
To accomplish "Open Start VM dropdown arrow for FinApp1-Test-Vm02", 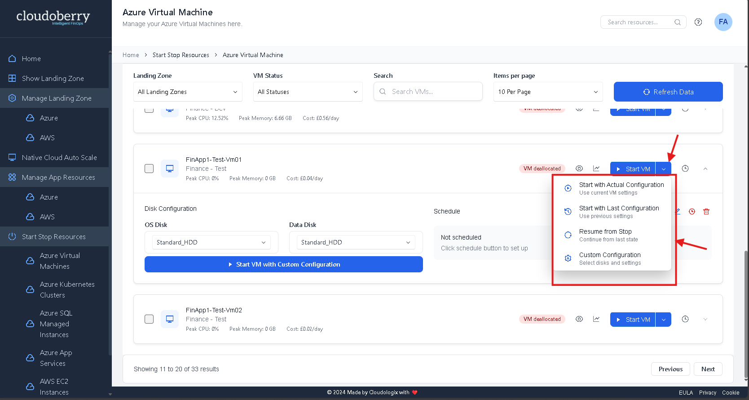I will pyautogui.click(x=664, y=320).
